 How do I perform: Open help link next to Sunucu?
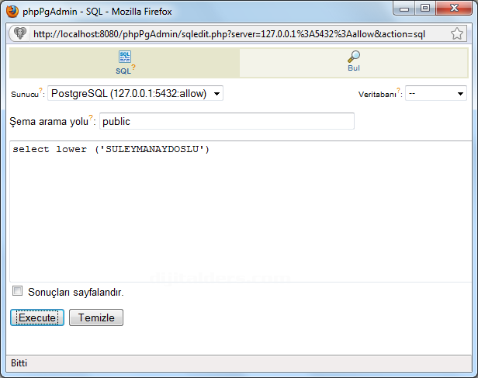[40, 90]
